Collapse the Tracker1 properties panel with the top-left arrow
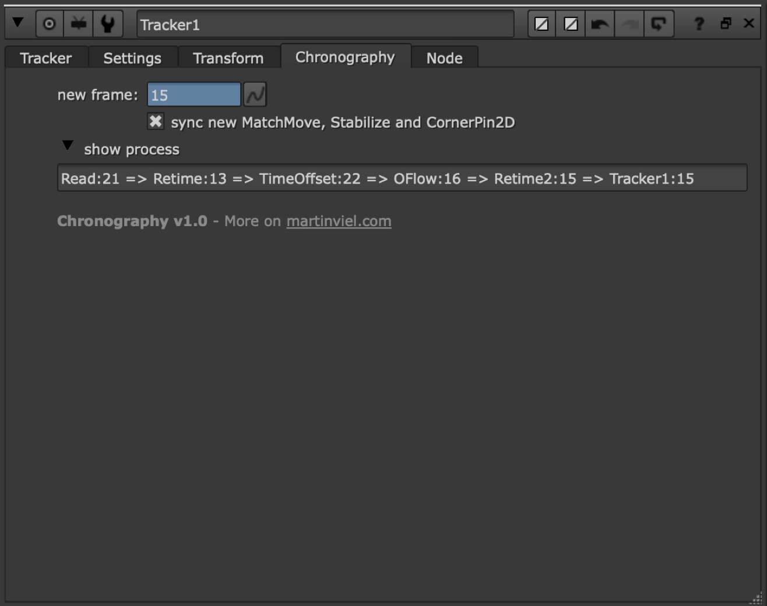767x606 pixels. (x=18, y=23)
